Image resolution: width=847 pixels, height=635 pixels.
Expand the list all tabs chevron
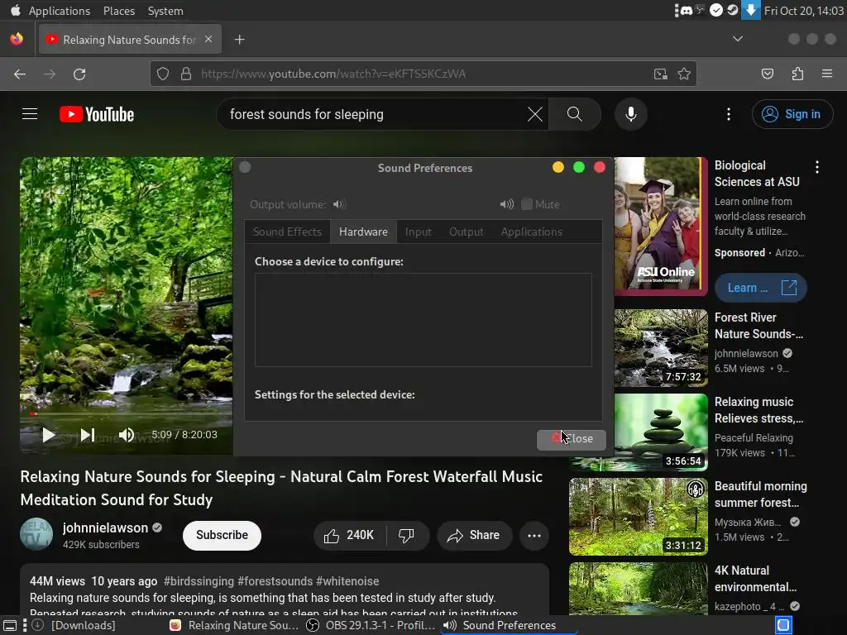point(737,39)
